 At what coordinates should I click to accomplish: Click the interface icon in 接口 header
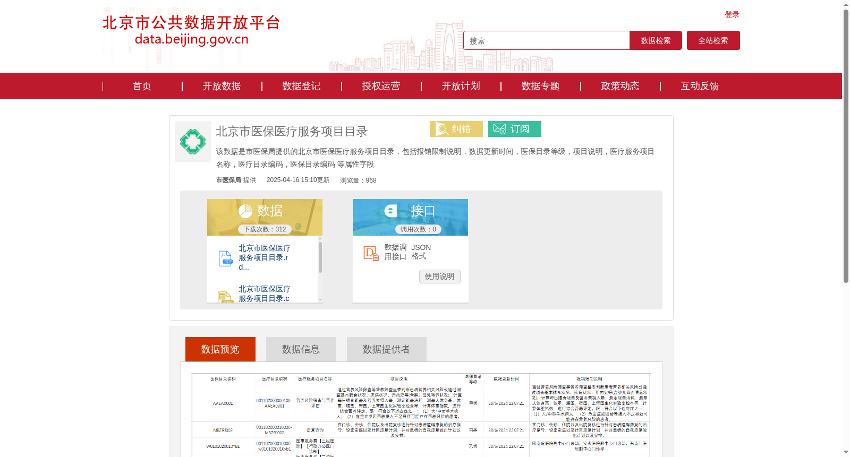(x=391, y=211)
